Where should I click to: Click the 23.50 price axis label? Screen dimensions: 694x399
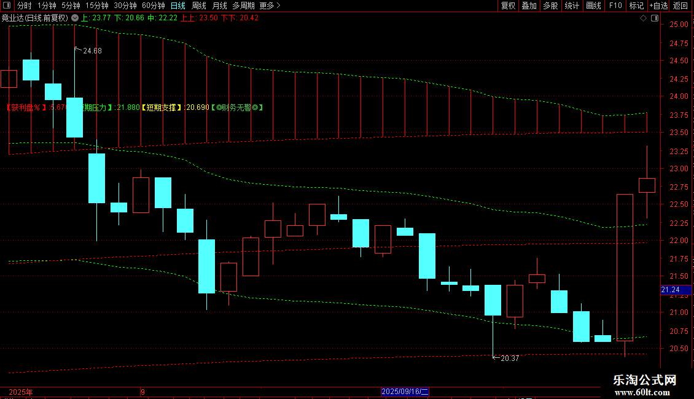point(679,133)
